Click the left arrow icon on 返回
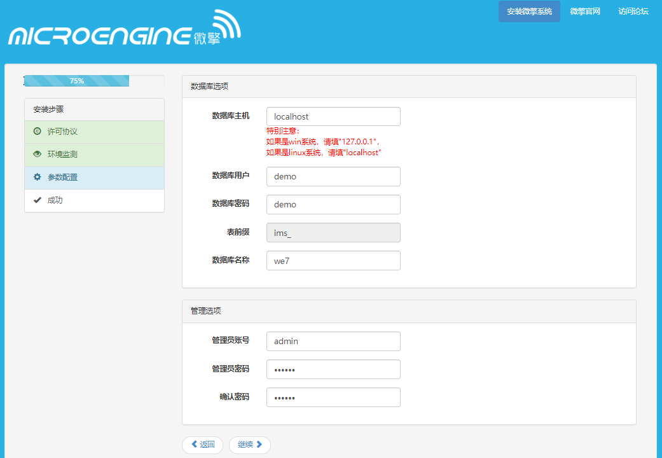This screenshot has height=458, width=662. tap(194, 445)
